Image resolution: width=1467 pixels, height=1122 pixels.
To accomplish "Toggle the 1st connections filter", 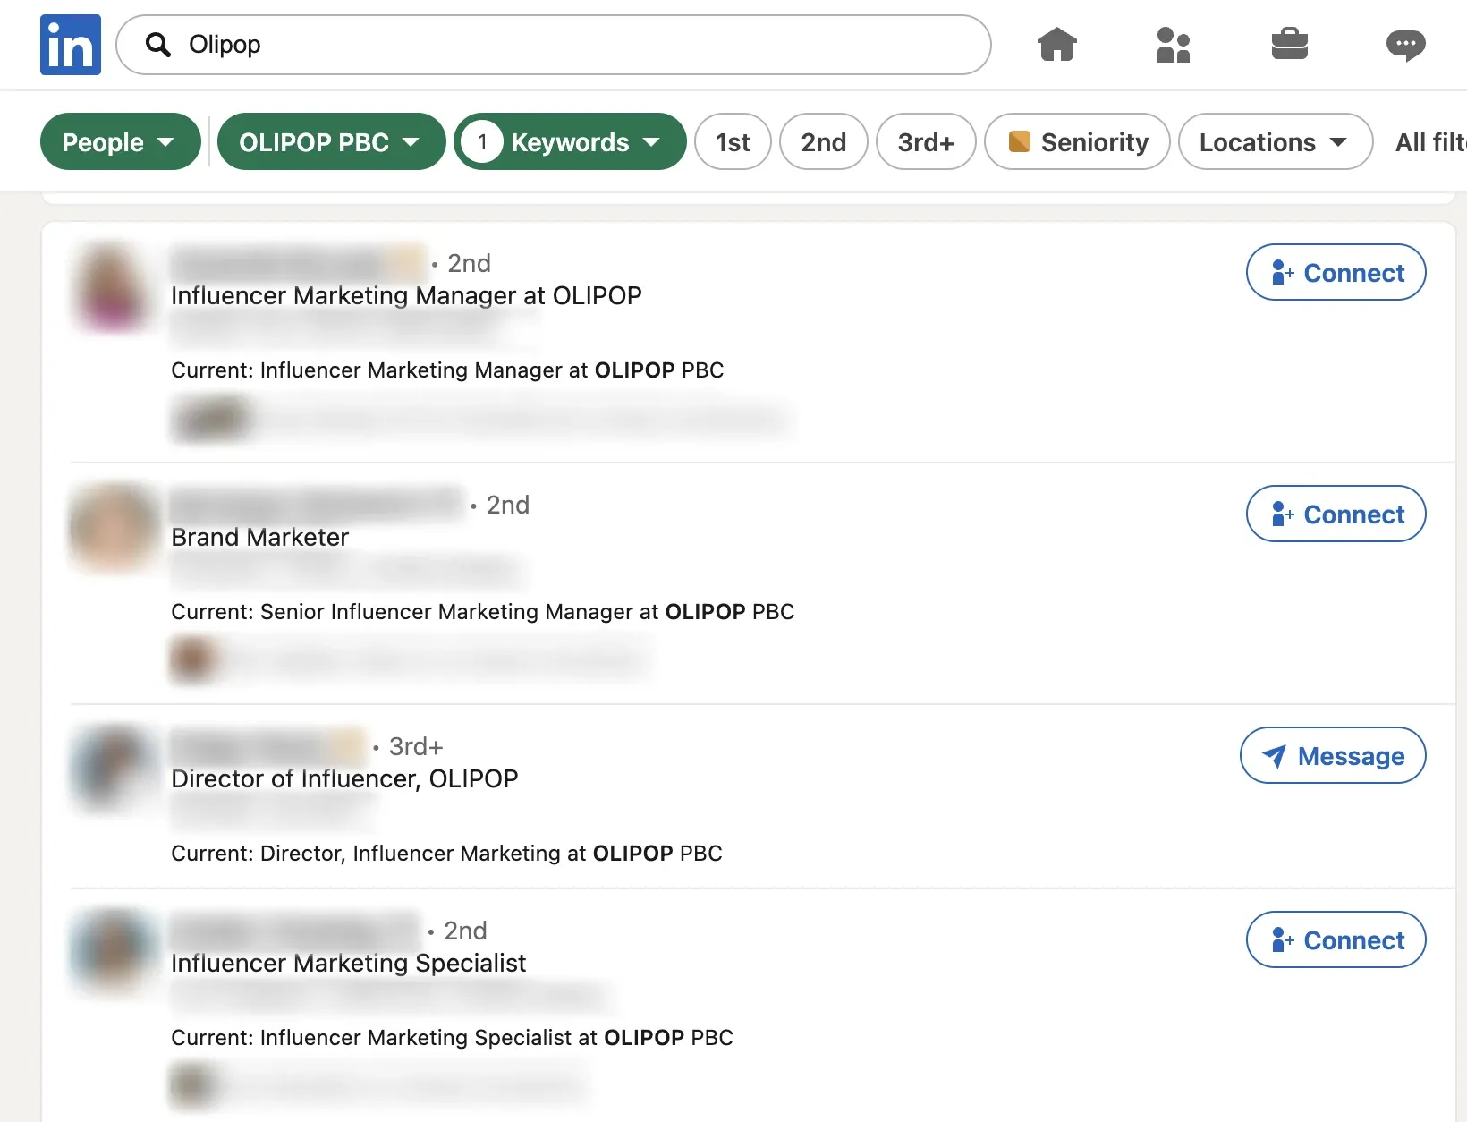I will tap(733, 141).
